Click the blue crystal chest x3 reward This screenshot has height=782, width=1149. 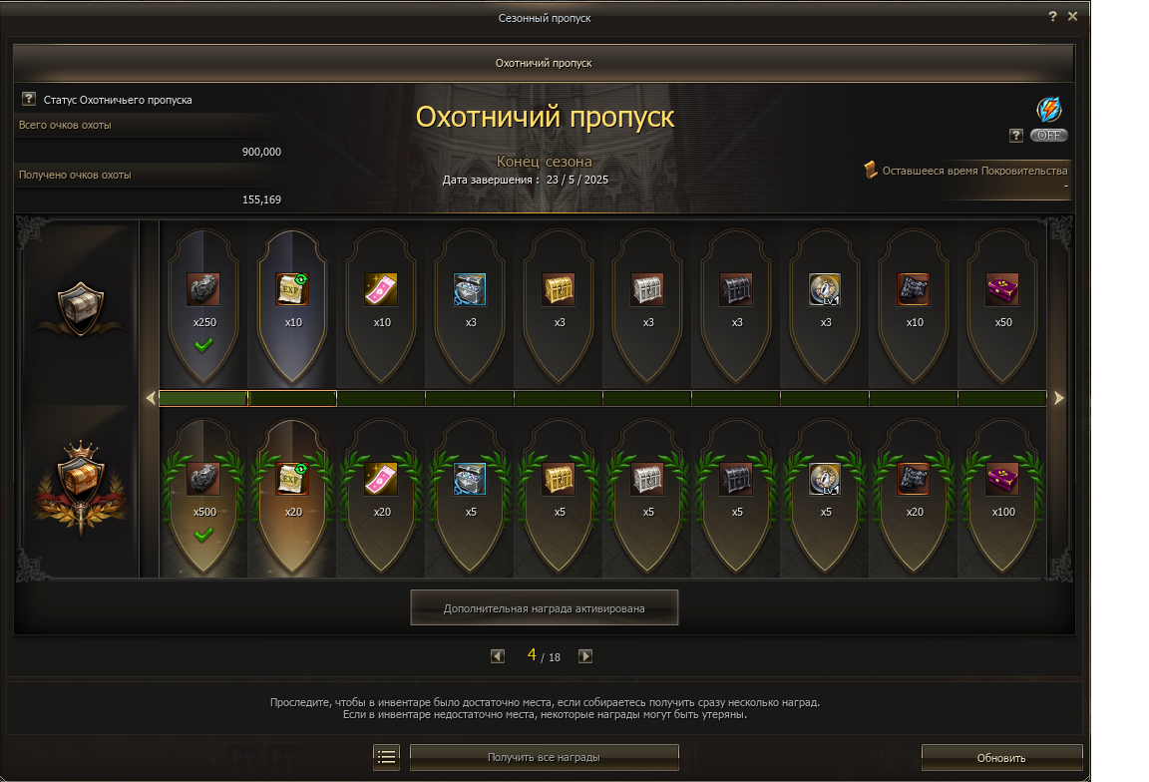point(470,289)
